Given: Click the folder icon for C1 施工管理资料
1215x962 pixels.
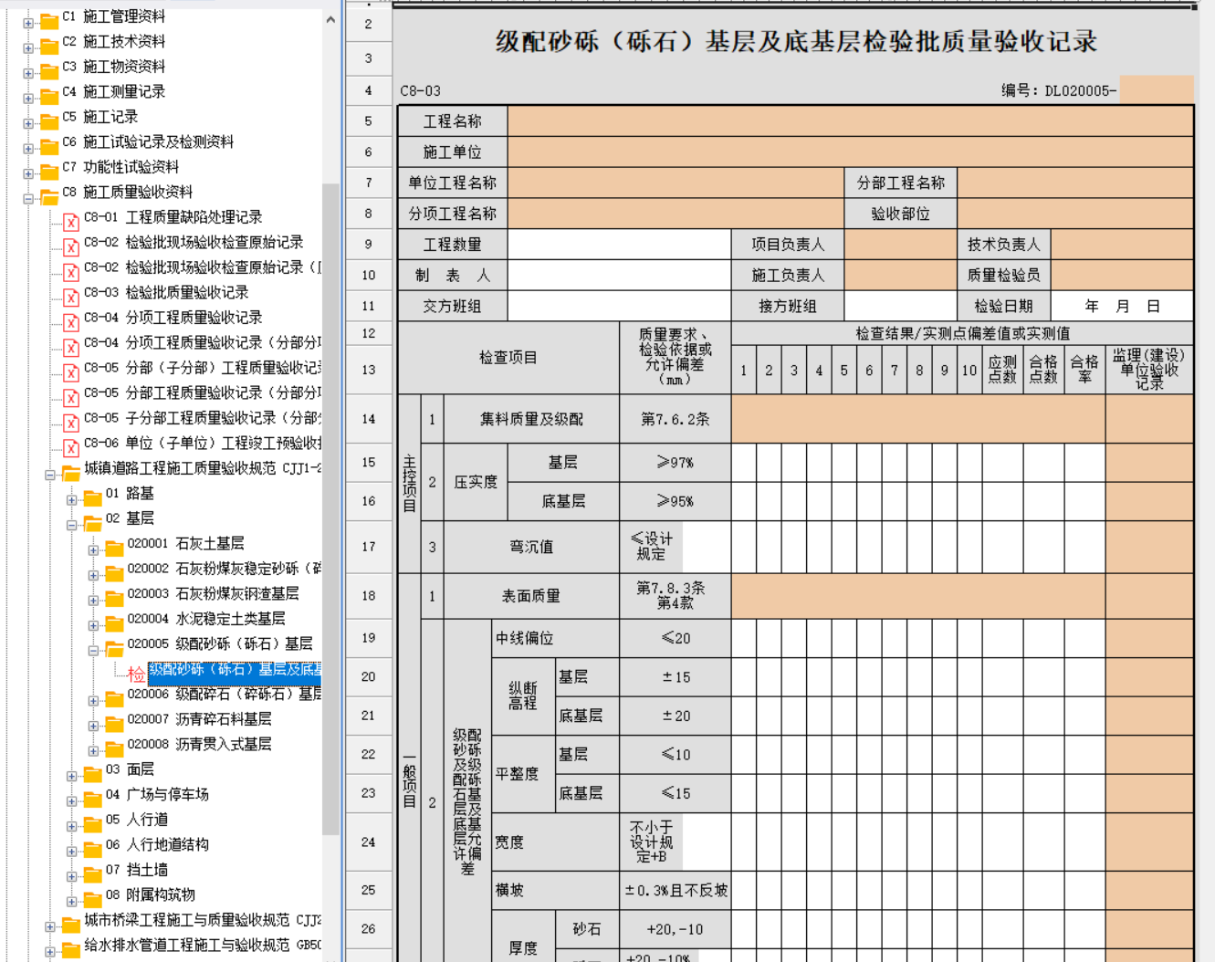Looking at the screenshot, I should (x=49, y=19).
